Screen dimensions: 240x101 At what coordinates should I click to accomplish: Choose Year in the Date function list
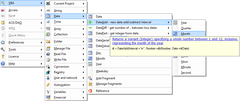(129, 64)
